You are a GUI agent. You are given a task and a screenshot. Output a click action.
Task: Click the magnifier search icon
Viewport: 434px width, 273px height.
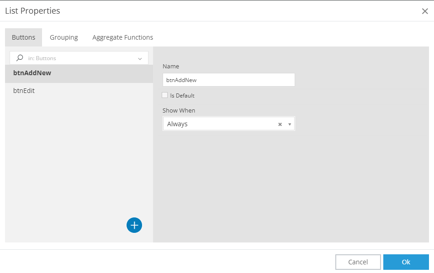(x=20, y=58)
